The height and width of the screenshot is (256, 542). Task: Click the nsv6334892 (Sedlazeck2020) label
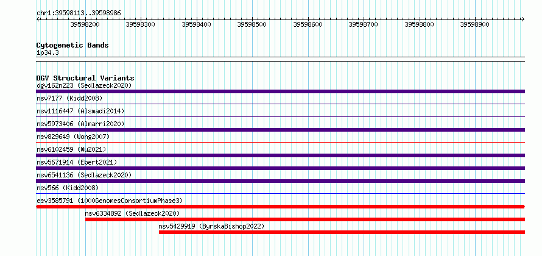tap(132, 213)
